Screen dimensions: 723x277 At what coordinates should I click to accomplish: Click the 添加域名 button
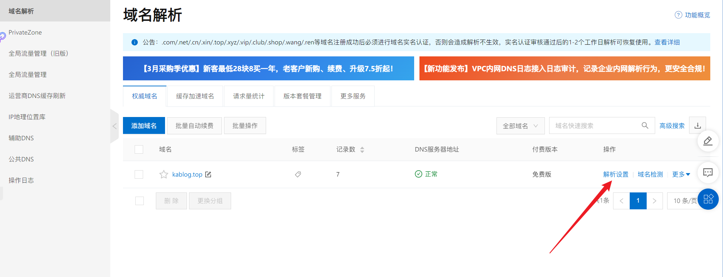click(x=144, y=126)
